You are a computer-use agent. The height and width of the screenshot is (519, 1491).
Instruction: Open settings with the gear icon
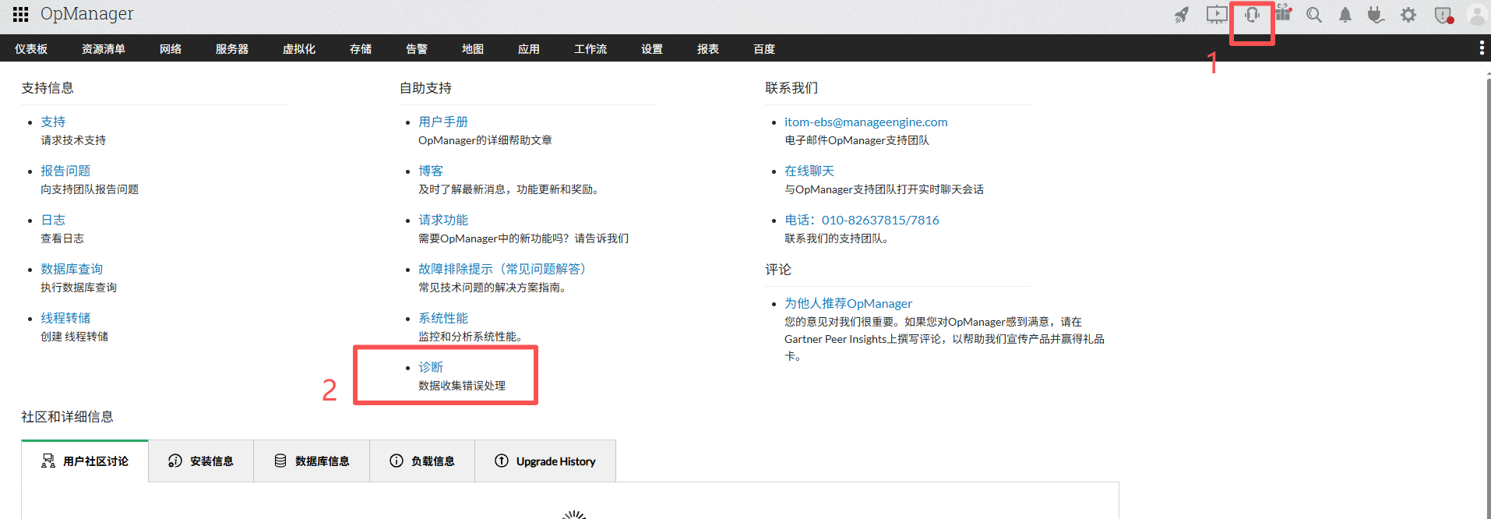coord(1408,15)
